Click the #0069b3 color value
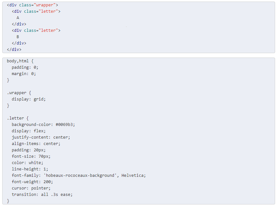The width and height of the screenshot is (277, 207). point(64,125)
